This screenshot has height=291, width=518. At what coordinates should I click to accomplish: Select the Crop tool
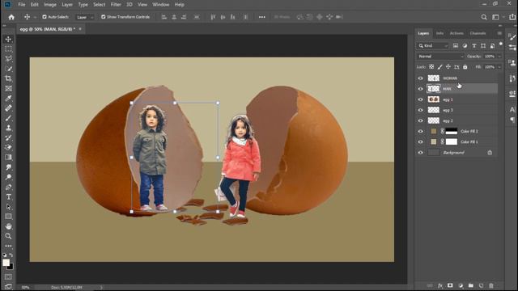click(9, 78)
